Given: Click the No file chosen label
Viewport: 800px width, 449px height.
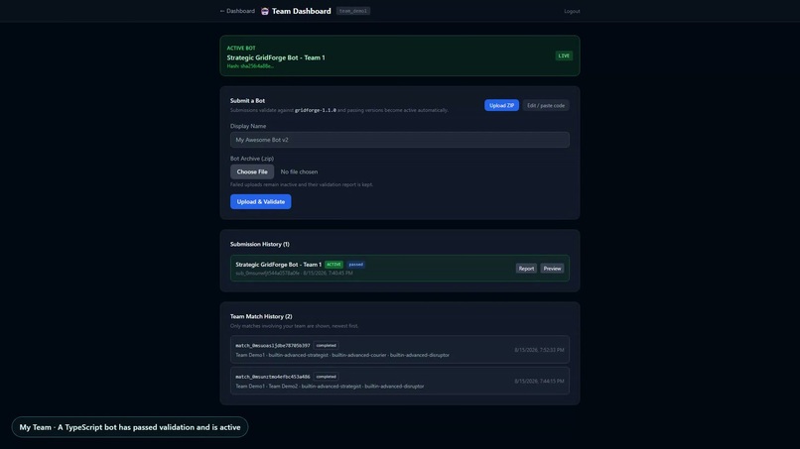Looking at the screenshot, I should point(299,171).
